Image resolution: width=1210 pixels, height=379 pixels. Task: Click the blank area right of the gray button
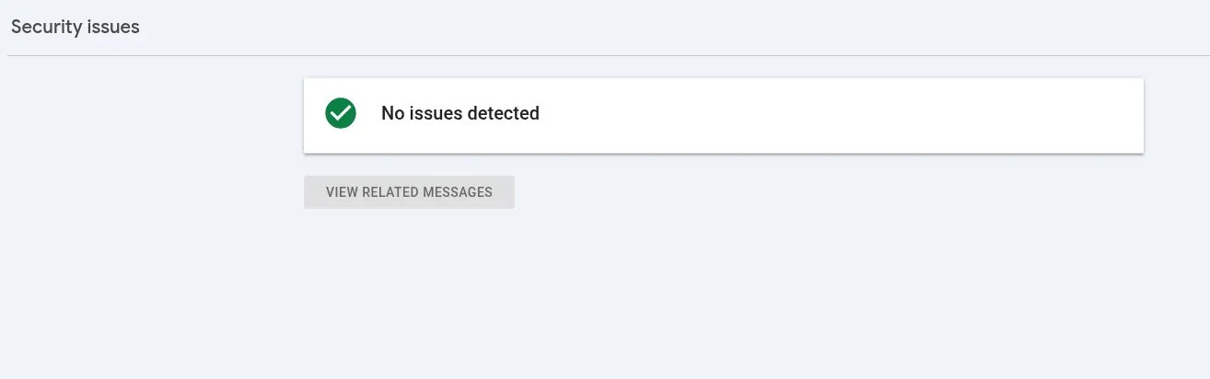click(783, 192)
